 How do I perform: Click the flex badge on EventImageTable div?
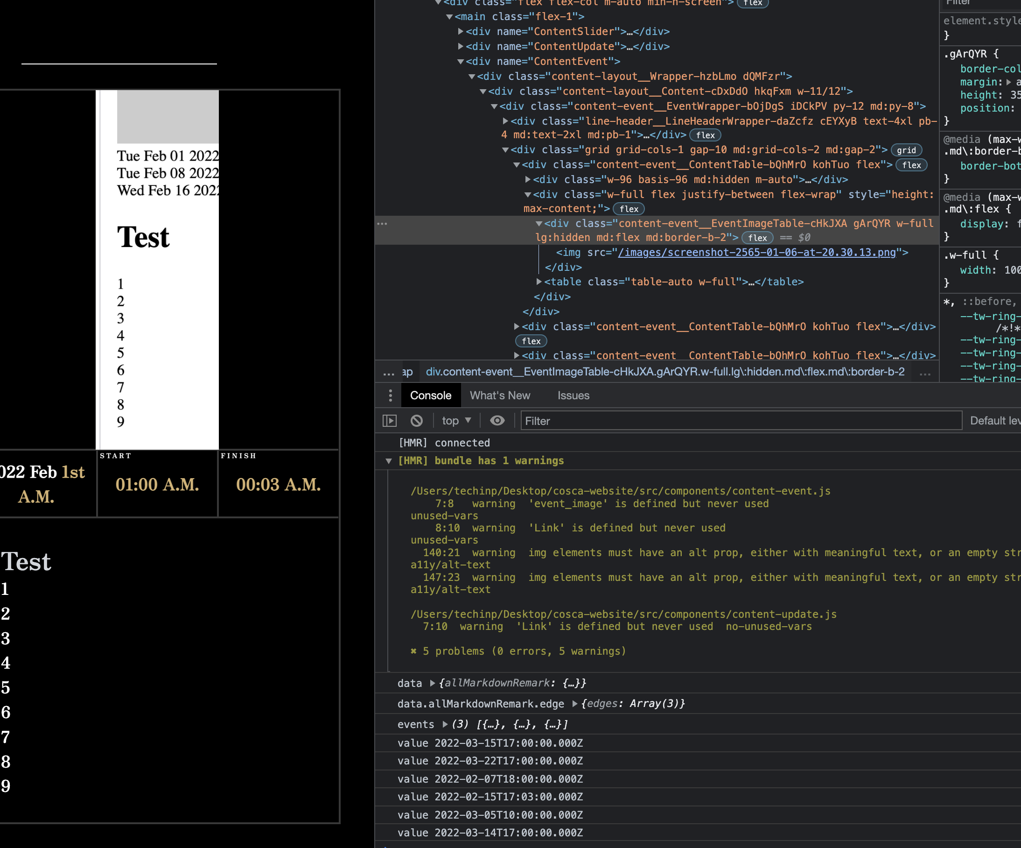point(757,238)
